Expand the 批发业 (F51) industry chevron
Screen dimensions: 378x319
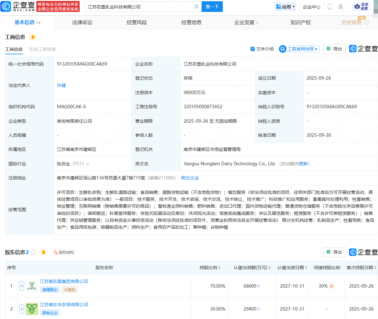pos(88,164)
